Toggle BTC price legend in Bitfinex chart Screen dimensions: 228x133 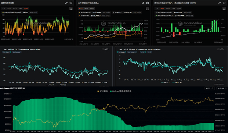tap(102, 91)
